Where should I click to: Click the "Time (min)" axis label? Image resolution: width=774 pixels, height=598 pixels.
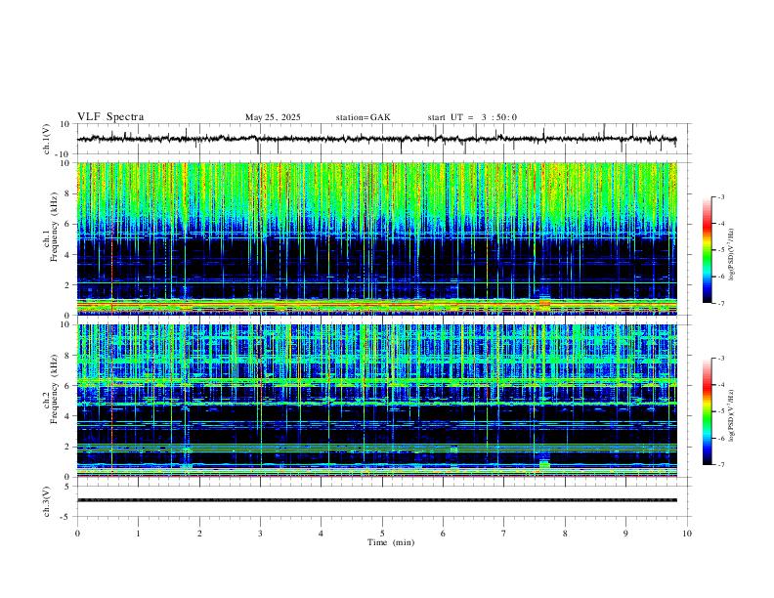pyautogui.click(x=391, y=542)
